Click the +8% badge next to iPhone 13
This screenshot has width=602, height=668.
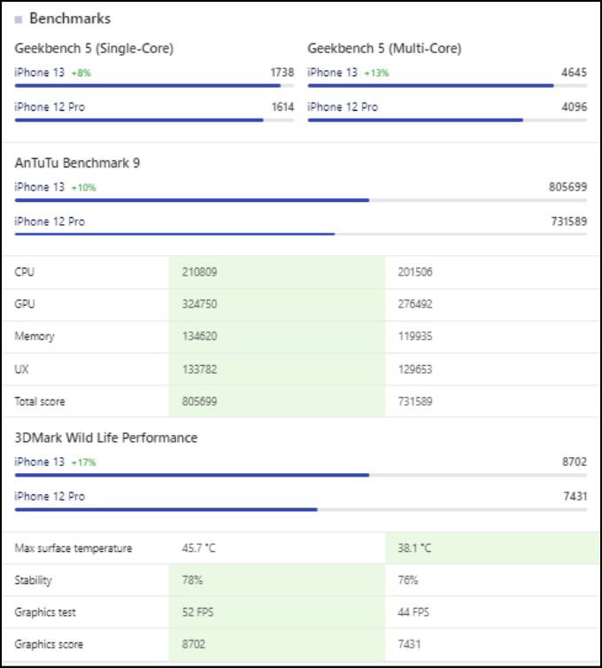81,74
